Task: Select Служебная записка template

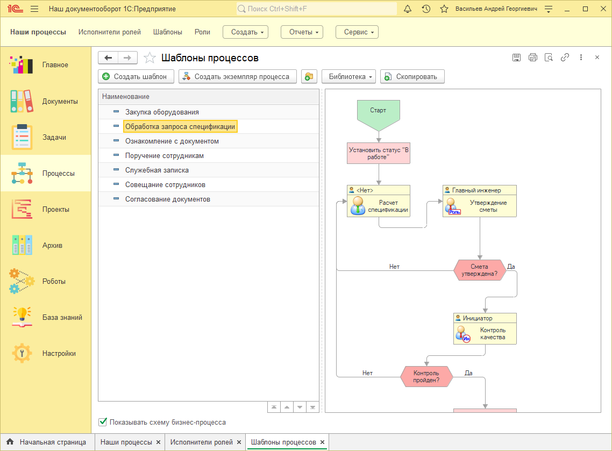Action: [209, 170]
